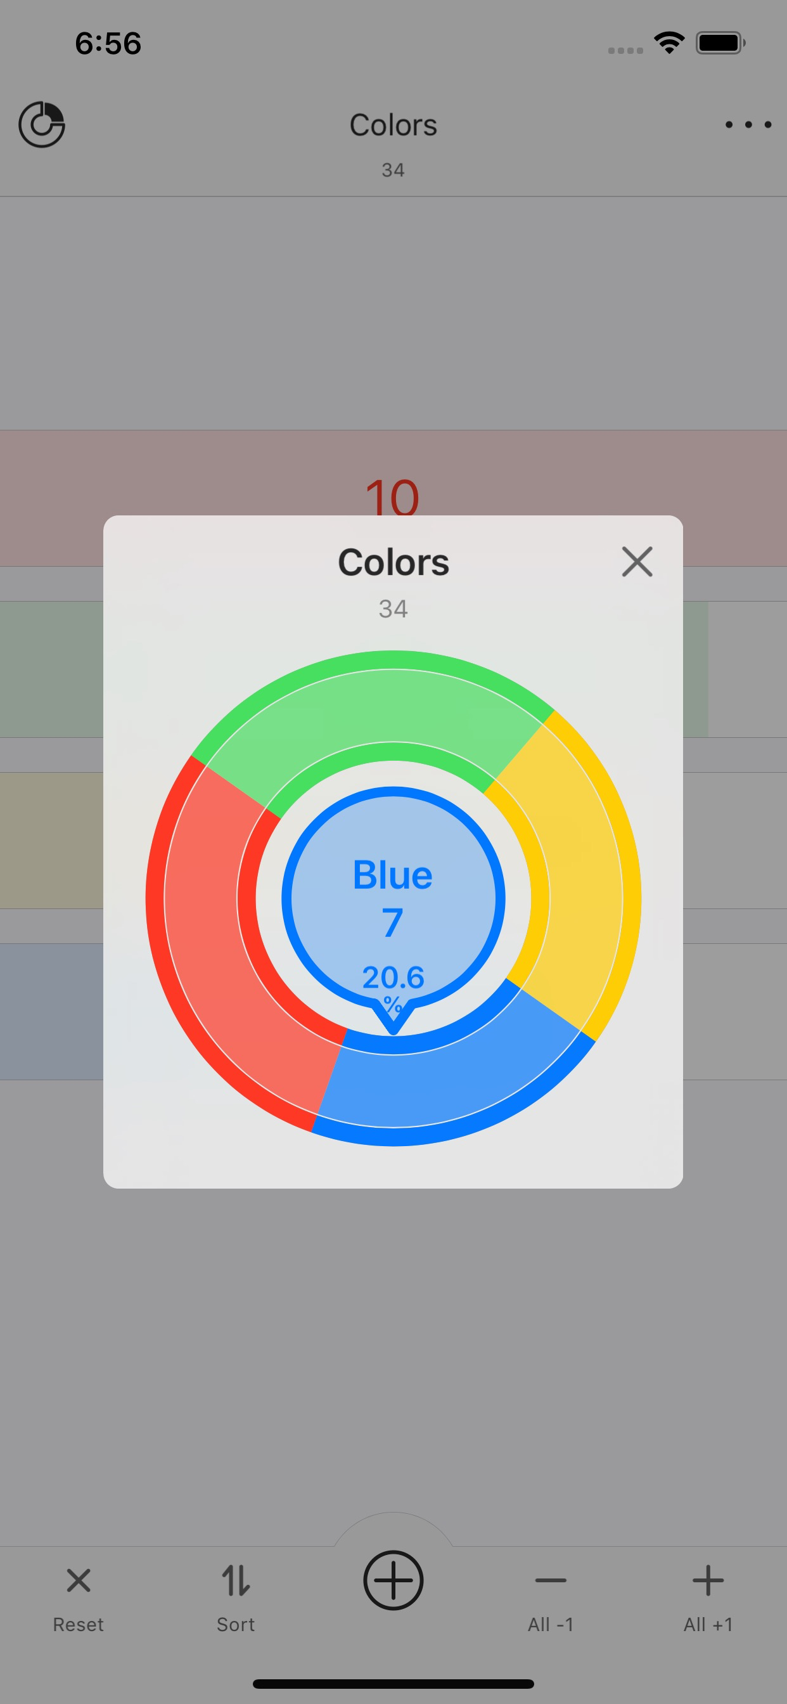The height and width of the screenshot is (1704, 787).
Task: Tap the yellow counter row behind the popup
Action: [x=51, y=840]
